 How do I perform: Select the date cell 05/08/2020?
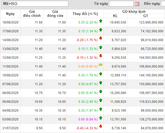click(10, 102)
